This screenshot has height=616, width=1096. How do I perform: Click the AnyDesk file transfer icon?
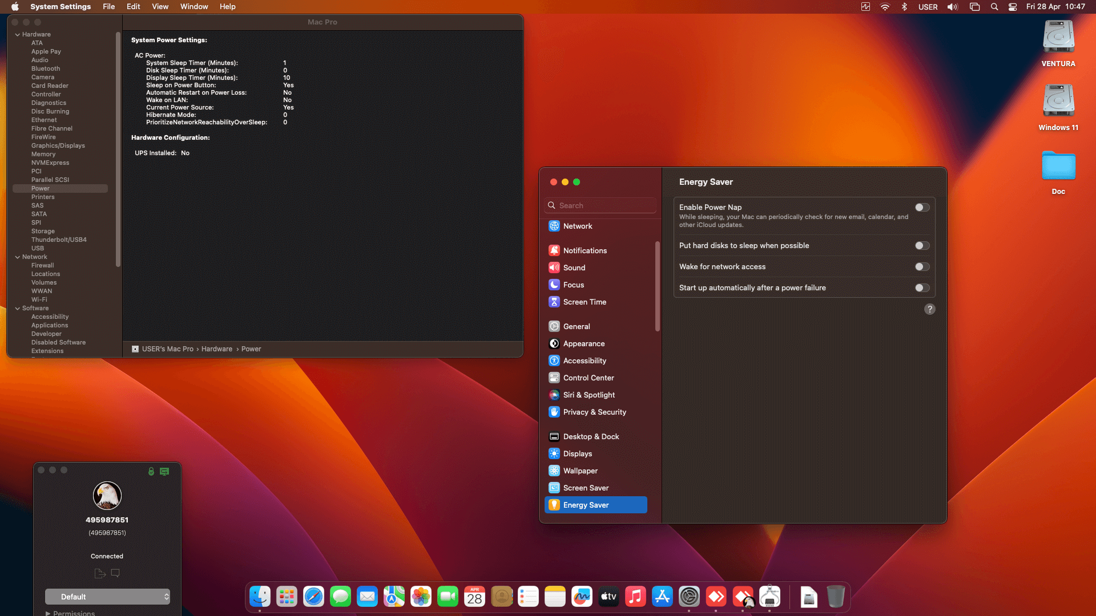tap(100, 573)
